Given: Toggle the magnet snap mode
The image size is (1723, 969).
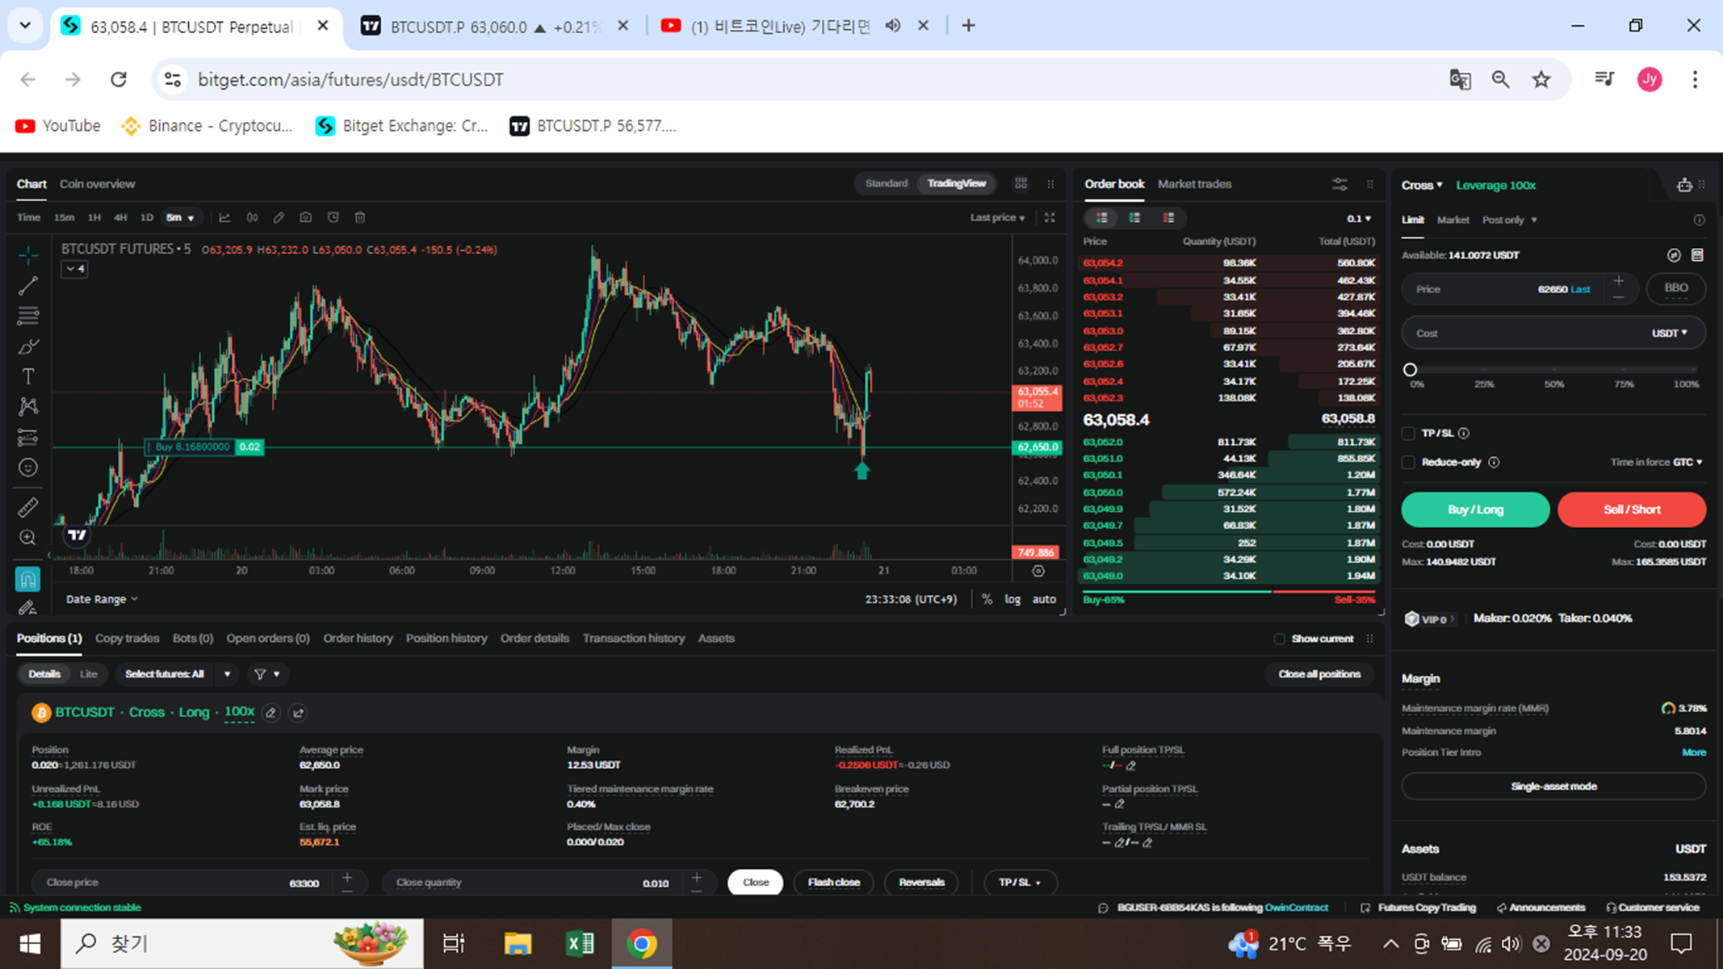Looking at the screenshot, I should [27, 578].
